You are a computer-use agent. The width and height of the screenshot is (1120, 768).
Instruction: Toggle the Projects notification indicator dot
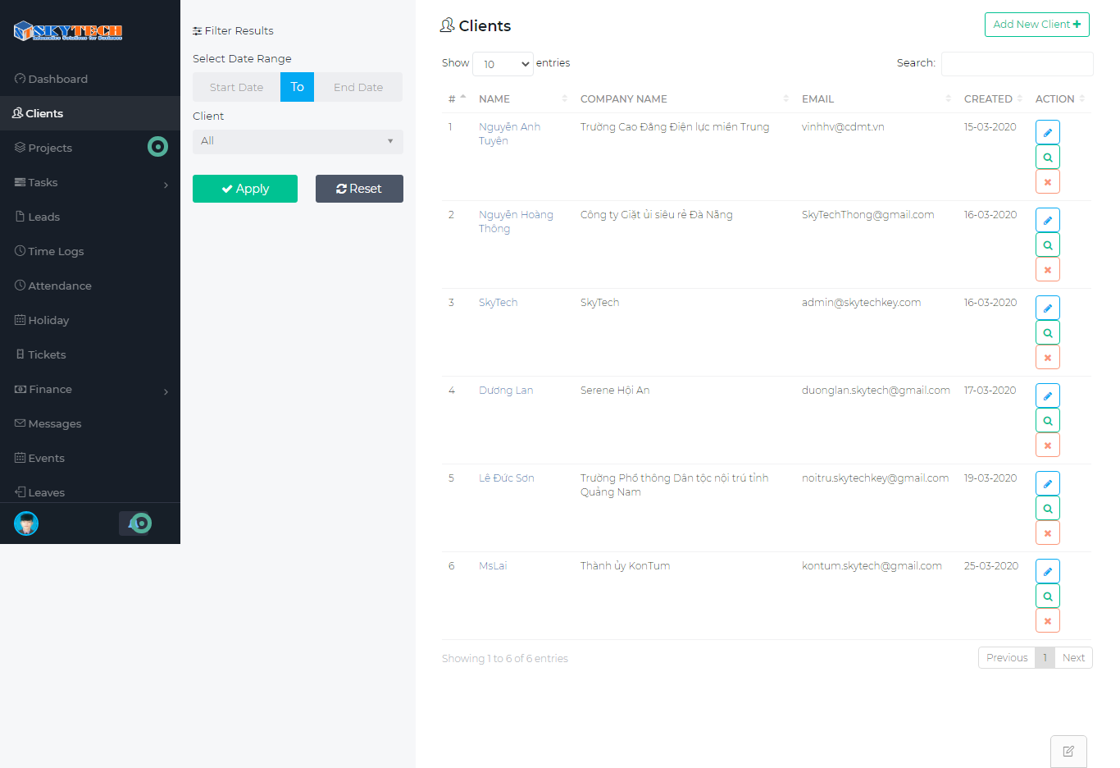pos(157,147)
